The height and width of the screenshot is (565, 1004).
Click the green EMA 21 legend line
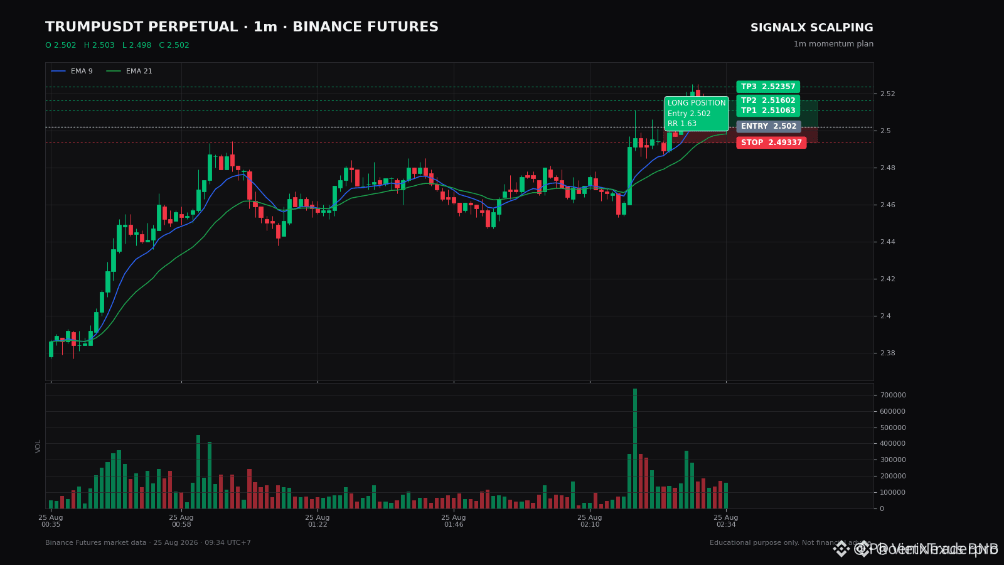114,72
